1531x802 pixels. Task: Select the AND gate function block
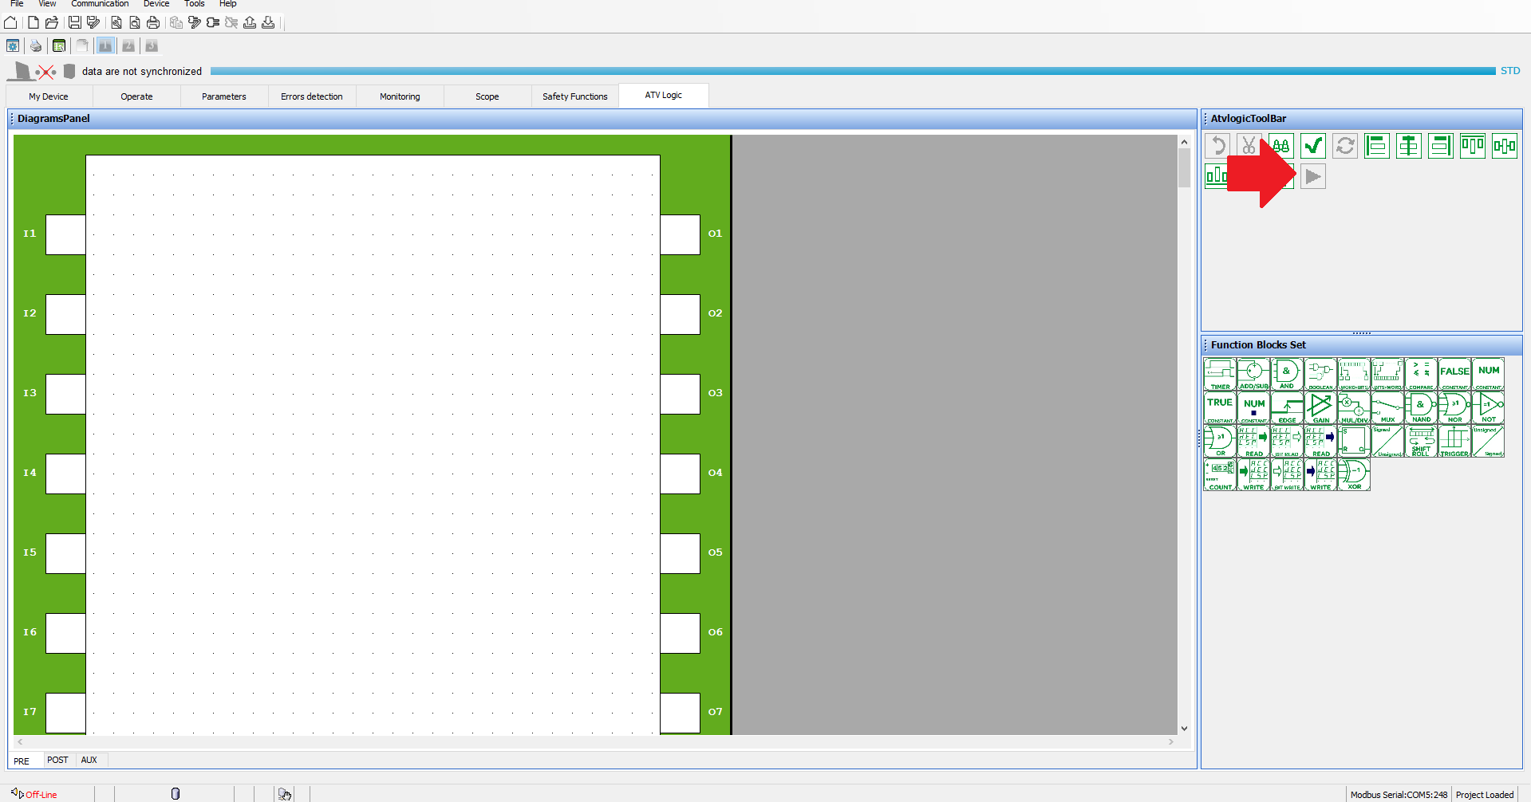pyautogui.click(x=1287, y=374)
